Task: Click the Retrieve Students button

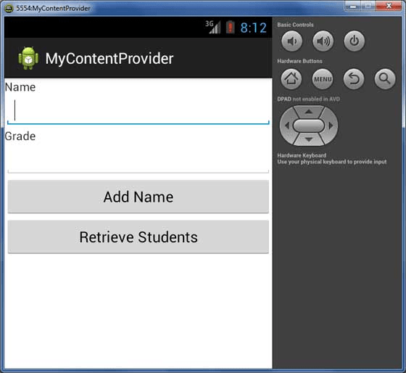Action: click(x=138, y=237)
